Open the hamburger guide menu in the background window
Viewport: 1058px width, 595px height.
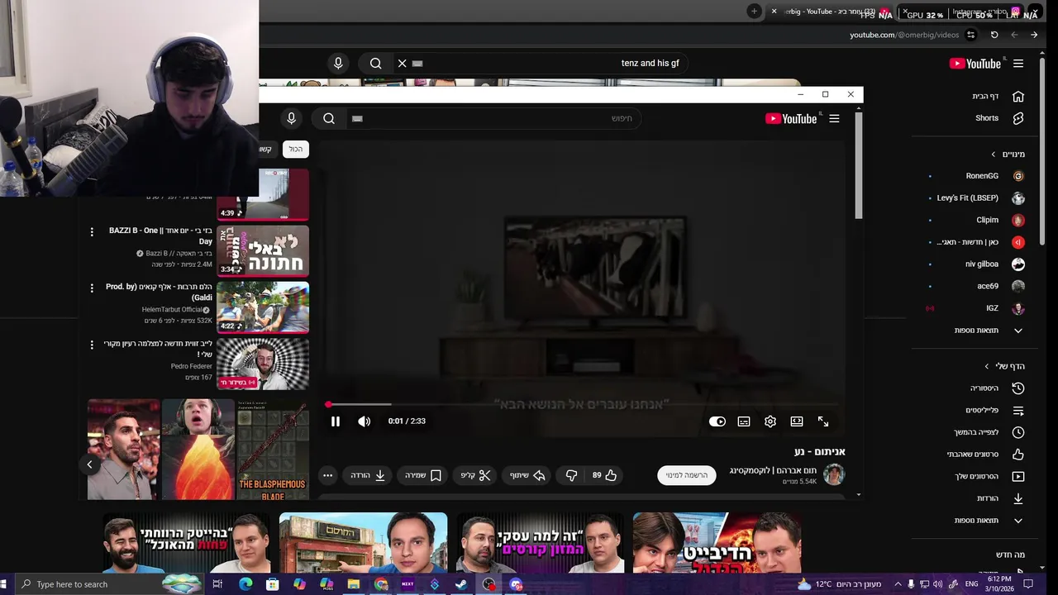coord(1018,64)
